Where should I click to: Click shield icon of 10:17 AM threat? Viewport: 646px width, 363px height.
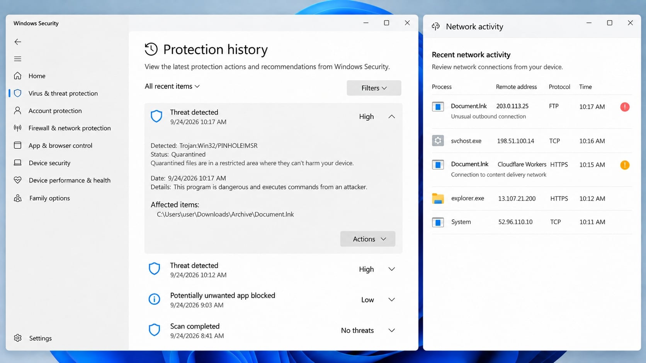(x=156, y=116)
